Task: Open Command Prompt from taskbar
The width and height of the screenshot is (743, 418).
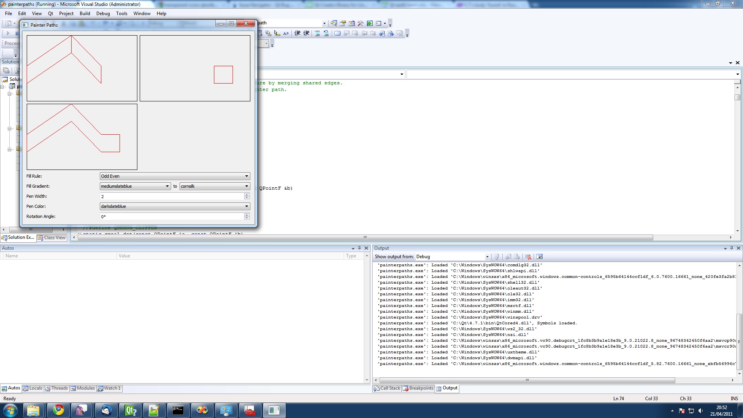Action: tap(178, 410)
